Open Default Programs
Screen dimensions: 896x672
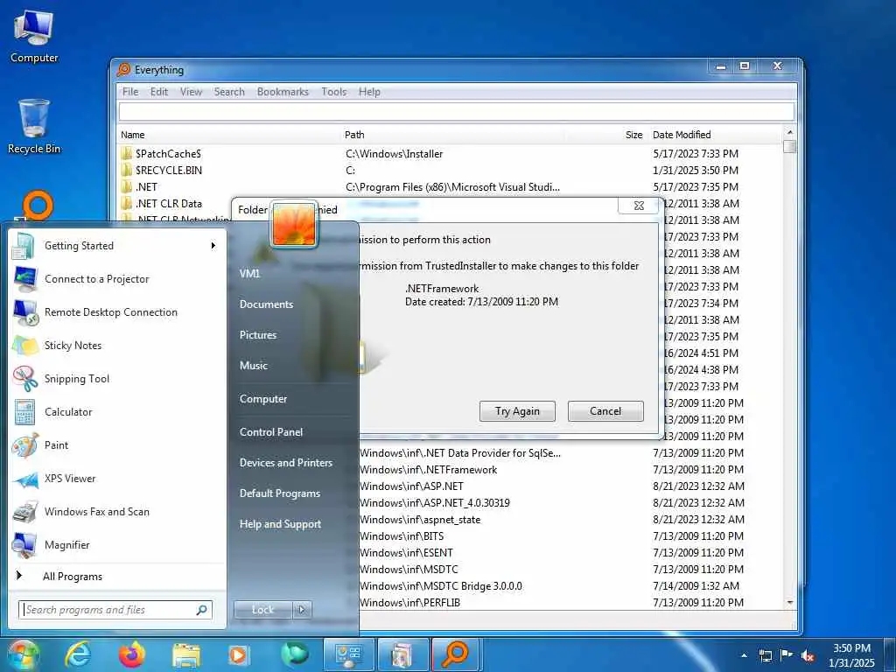click(x=279, y=493)
